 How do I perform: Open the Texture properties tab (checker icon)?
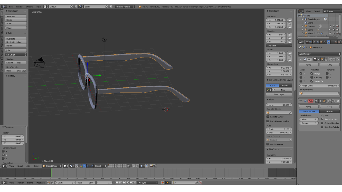tap(339, 42)
